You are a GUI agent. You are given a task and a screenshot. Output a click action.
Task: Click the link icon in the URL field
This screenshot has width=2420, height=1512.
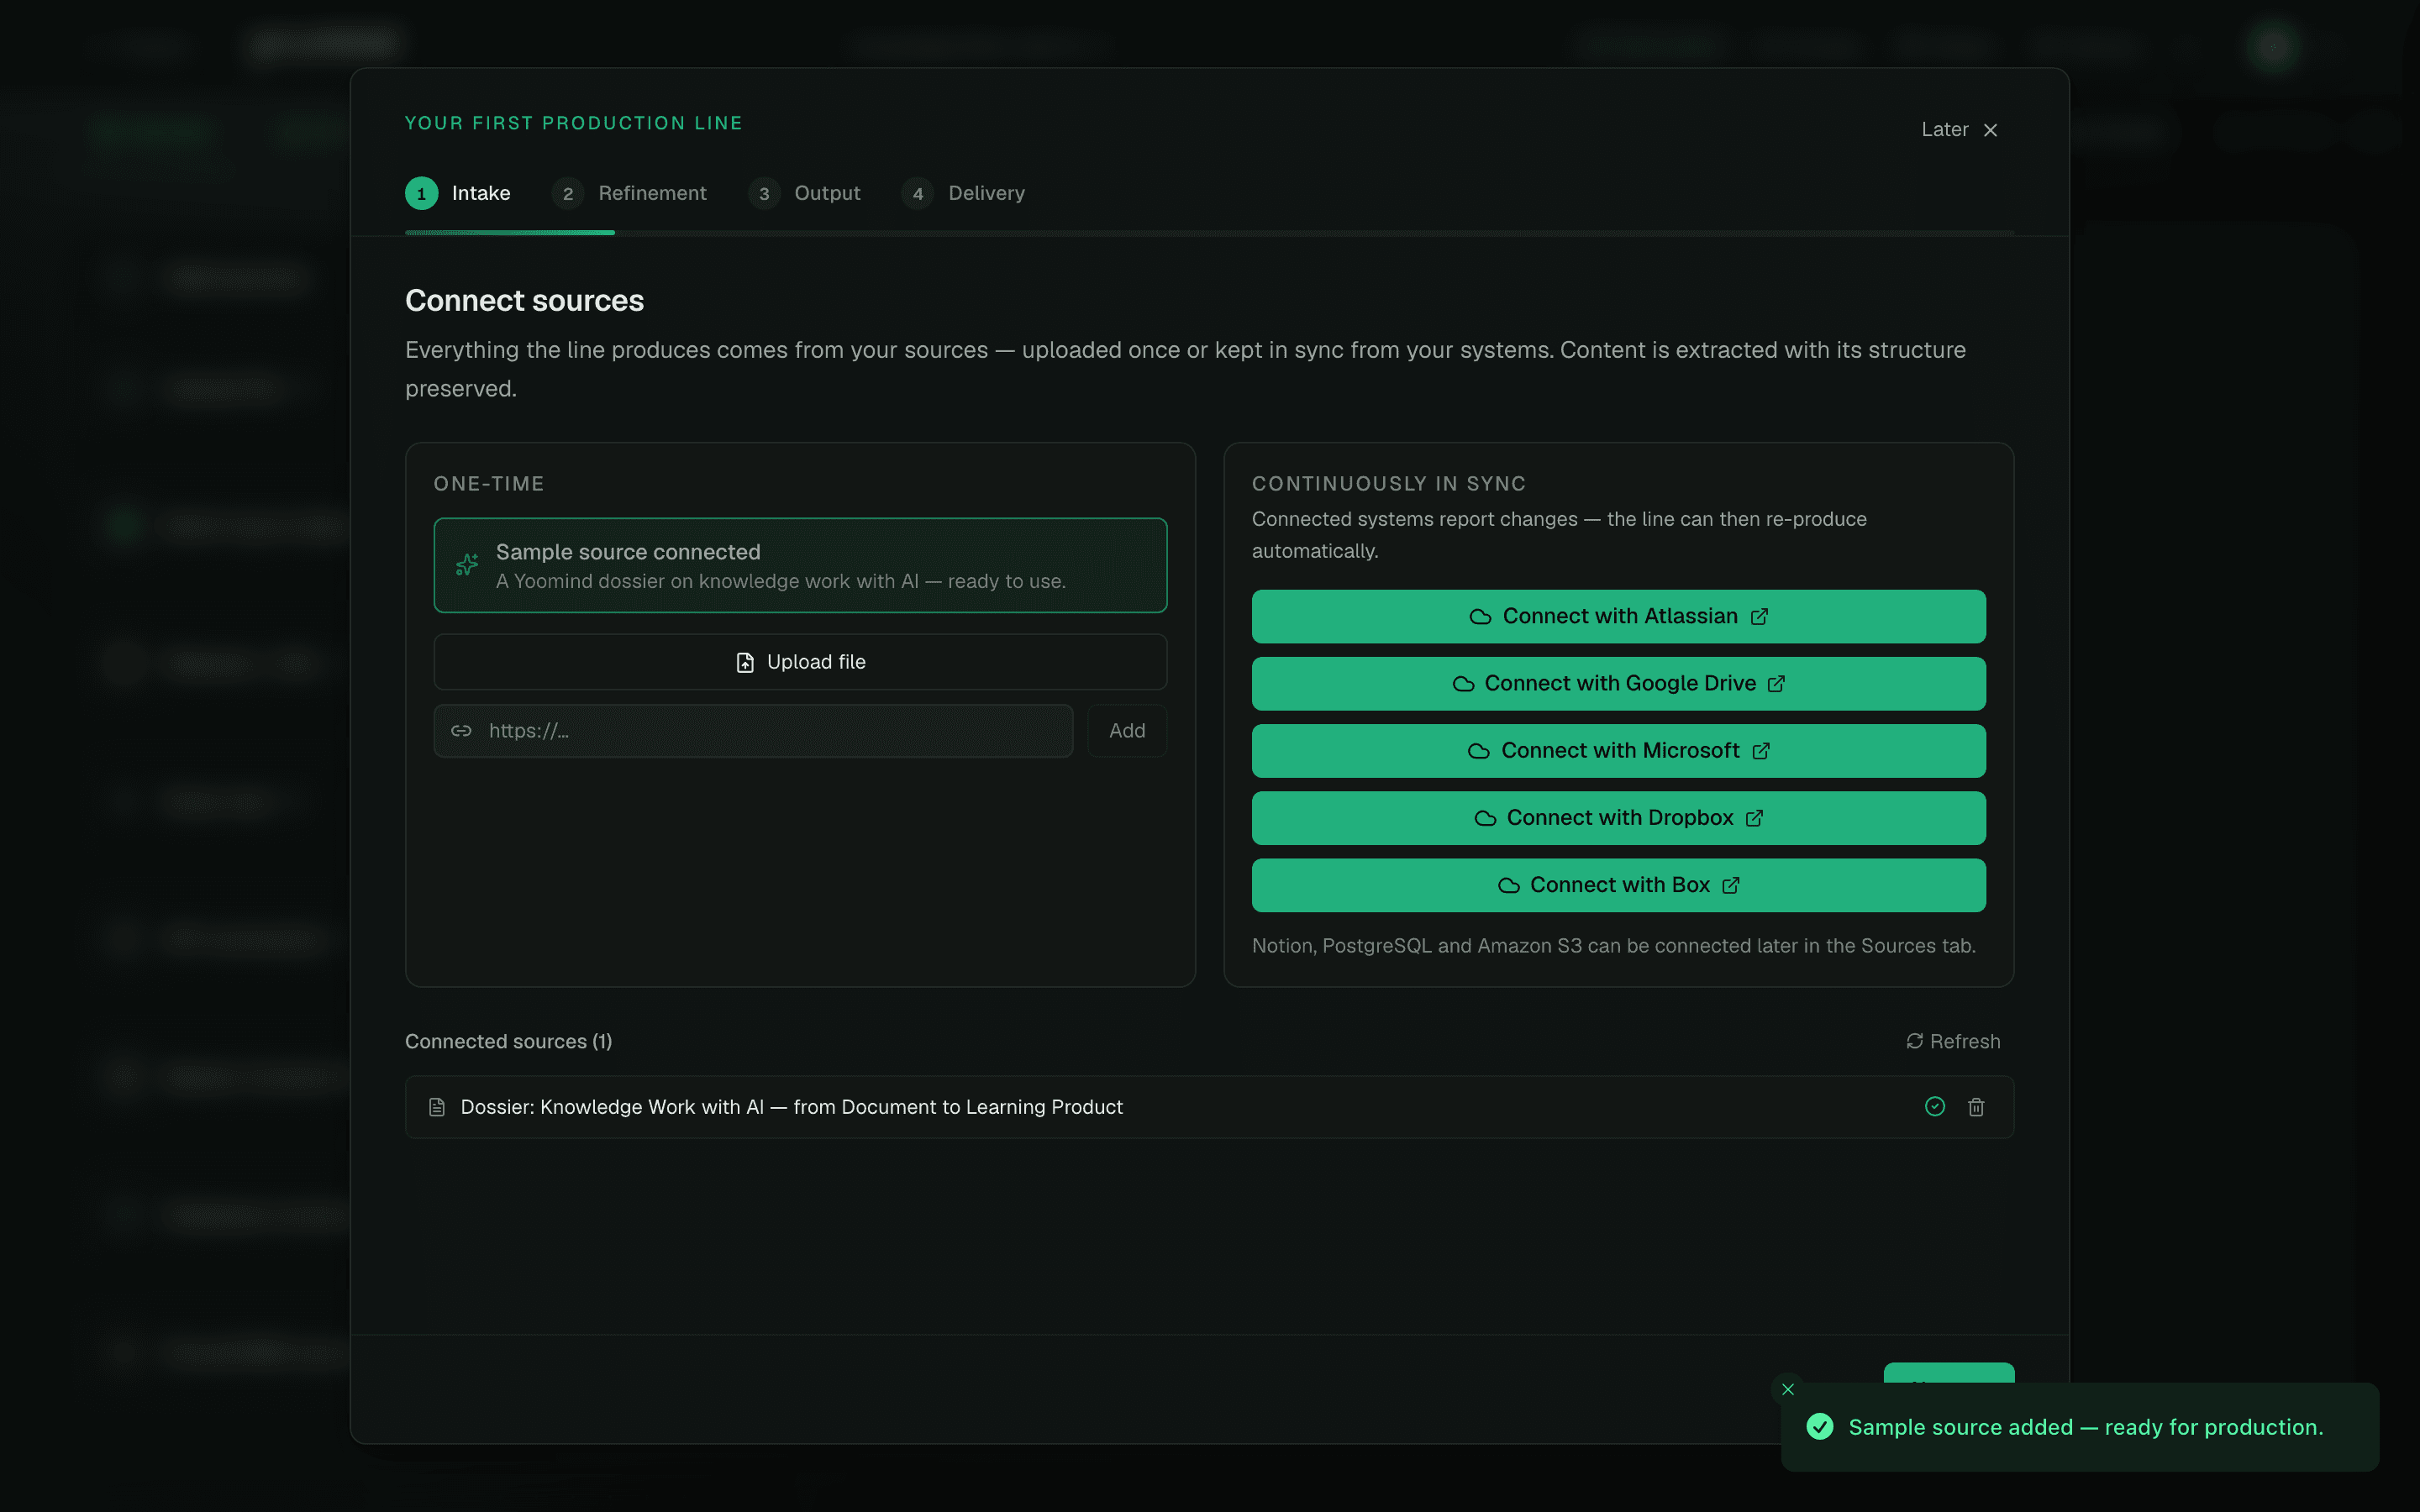[x=461, y=731]
